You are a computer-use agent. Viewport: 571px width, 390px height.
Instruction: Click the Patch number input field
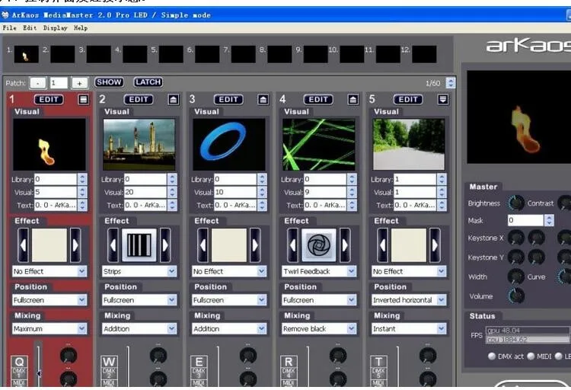[x=59, y=83]
